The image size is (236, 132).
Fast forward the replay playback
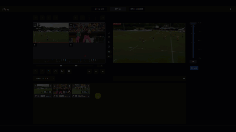(103, 71)
